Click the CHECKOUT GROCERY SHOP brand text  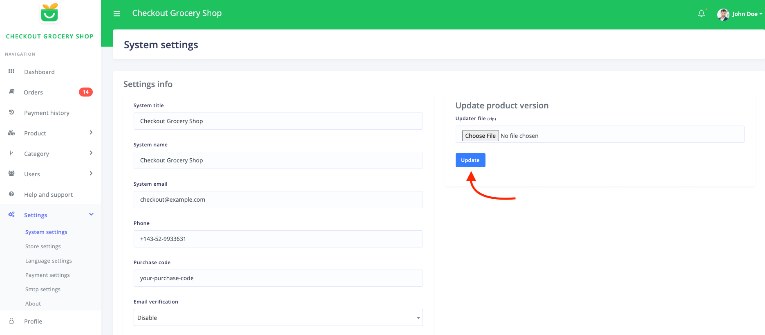(50, 36)
